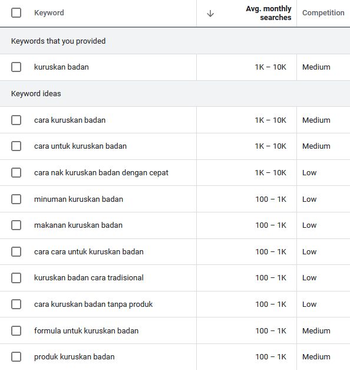
Task: Click keyword 'cara kuruskan badan'
Action: click(x=70, y=120)
